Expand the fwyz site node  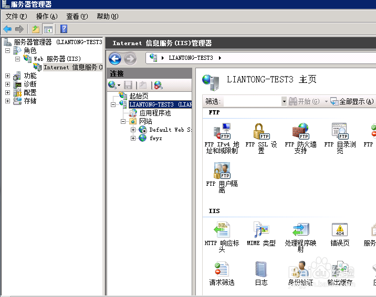(x=133, y=138)
